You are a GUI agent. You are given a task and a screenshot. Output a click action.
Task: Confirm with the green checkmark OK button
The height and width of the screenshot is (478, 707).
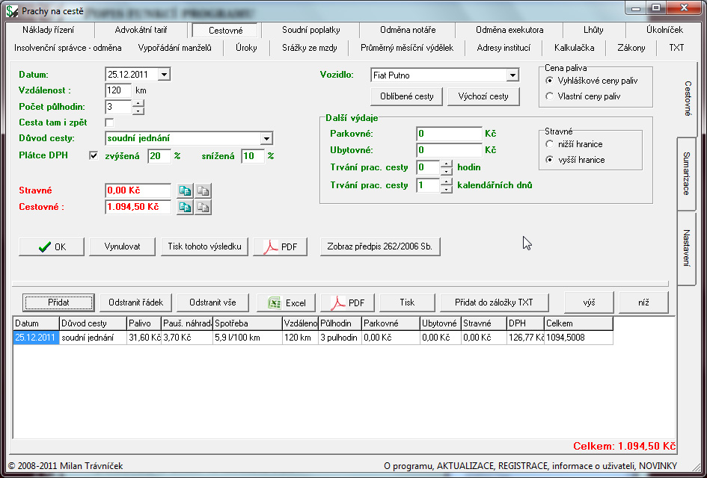pos(52,246)
